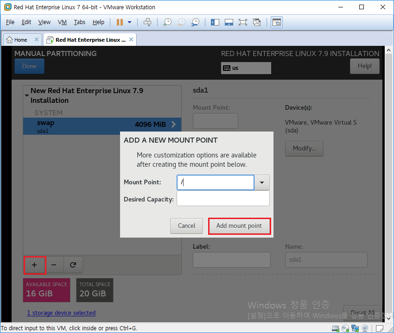Click the scroll down arrow of VM view

(388, 319)
